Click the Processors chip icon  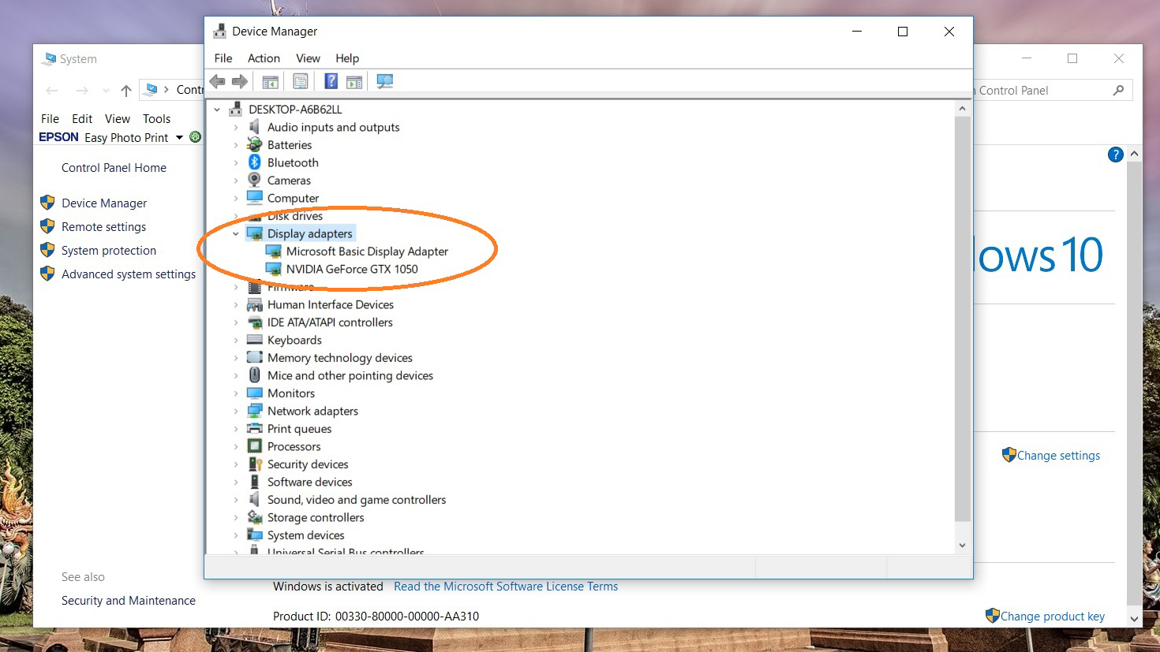[254, 446]
